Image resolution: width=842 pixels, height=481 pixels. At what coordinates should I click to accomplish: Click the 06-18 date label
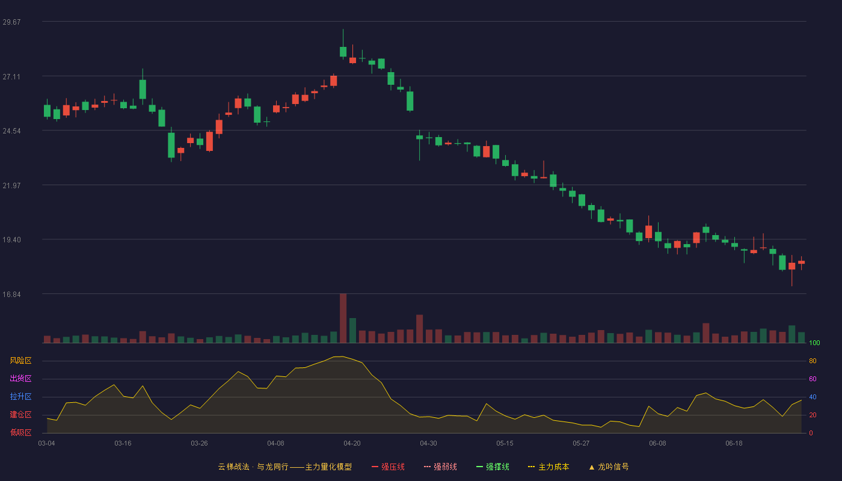tap(734, 443)
